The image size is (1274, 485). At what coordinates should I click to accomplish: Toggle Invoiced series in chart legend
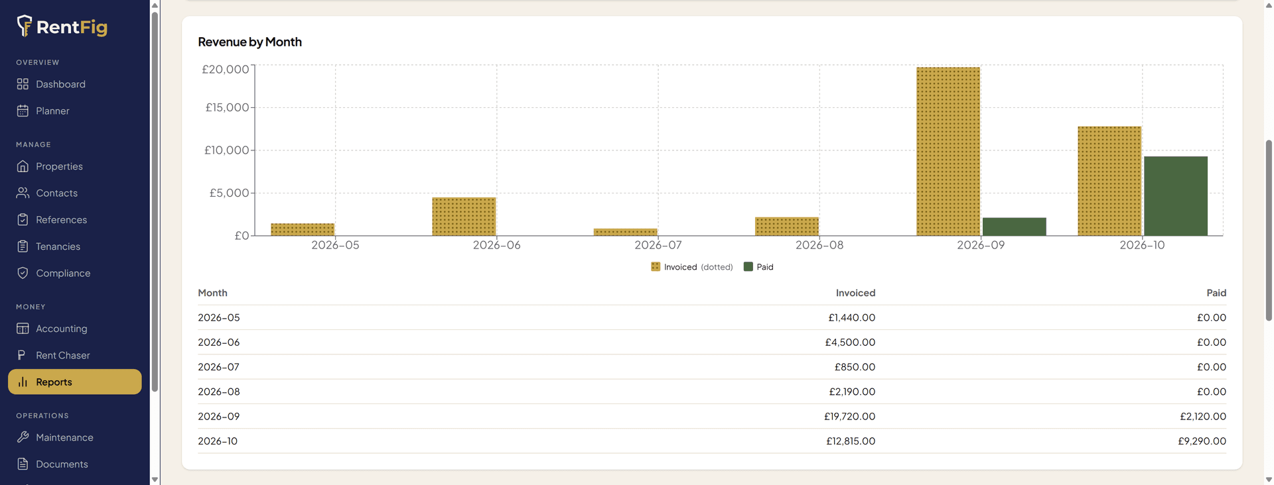(692, 267)
